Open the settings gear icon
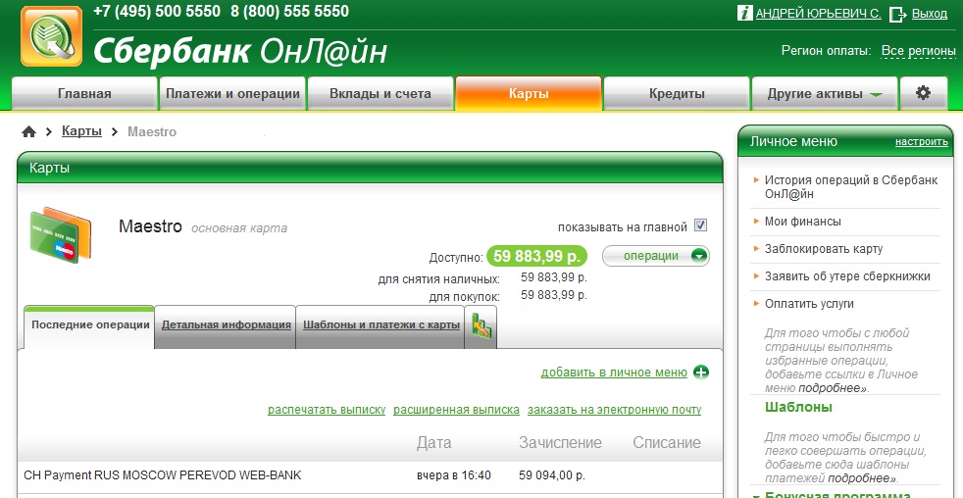963x498 pixels. coord(923,93)
